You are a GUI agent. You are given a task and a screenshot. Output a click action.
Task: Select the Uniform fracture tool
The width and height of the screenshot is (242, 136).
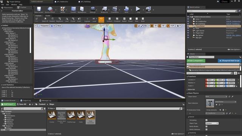coord(109,20)
